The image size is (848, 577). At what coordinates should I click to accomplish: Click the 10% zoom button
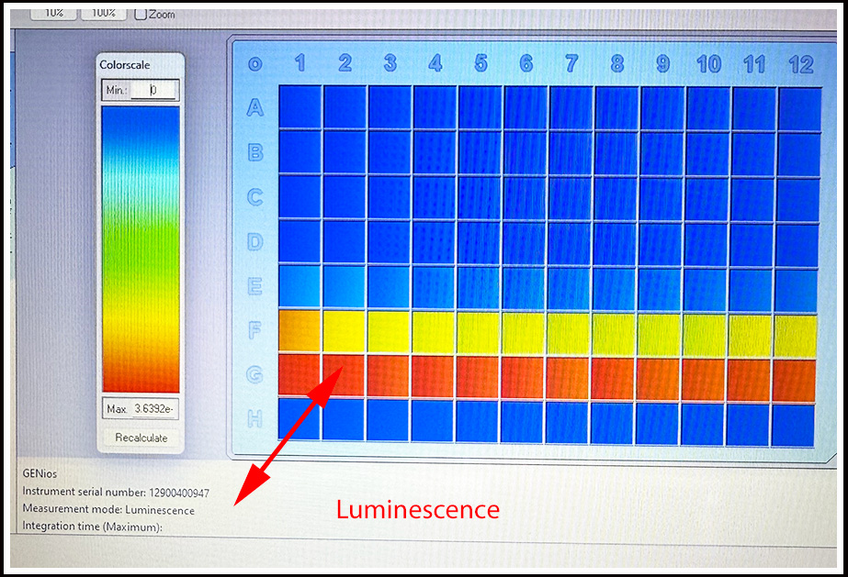click(x=53, y=13)
